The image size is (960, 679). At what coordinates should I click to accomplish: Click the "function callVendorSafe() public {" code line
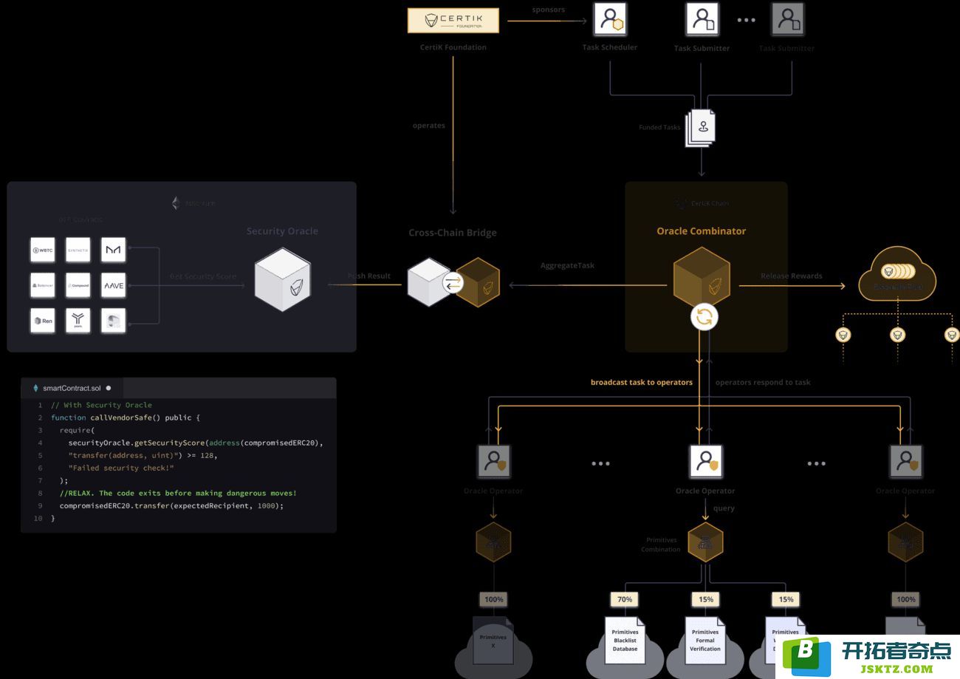pos(126,417)
